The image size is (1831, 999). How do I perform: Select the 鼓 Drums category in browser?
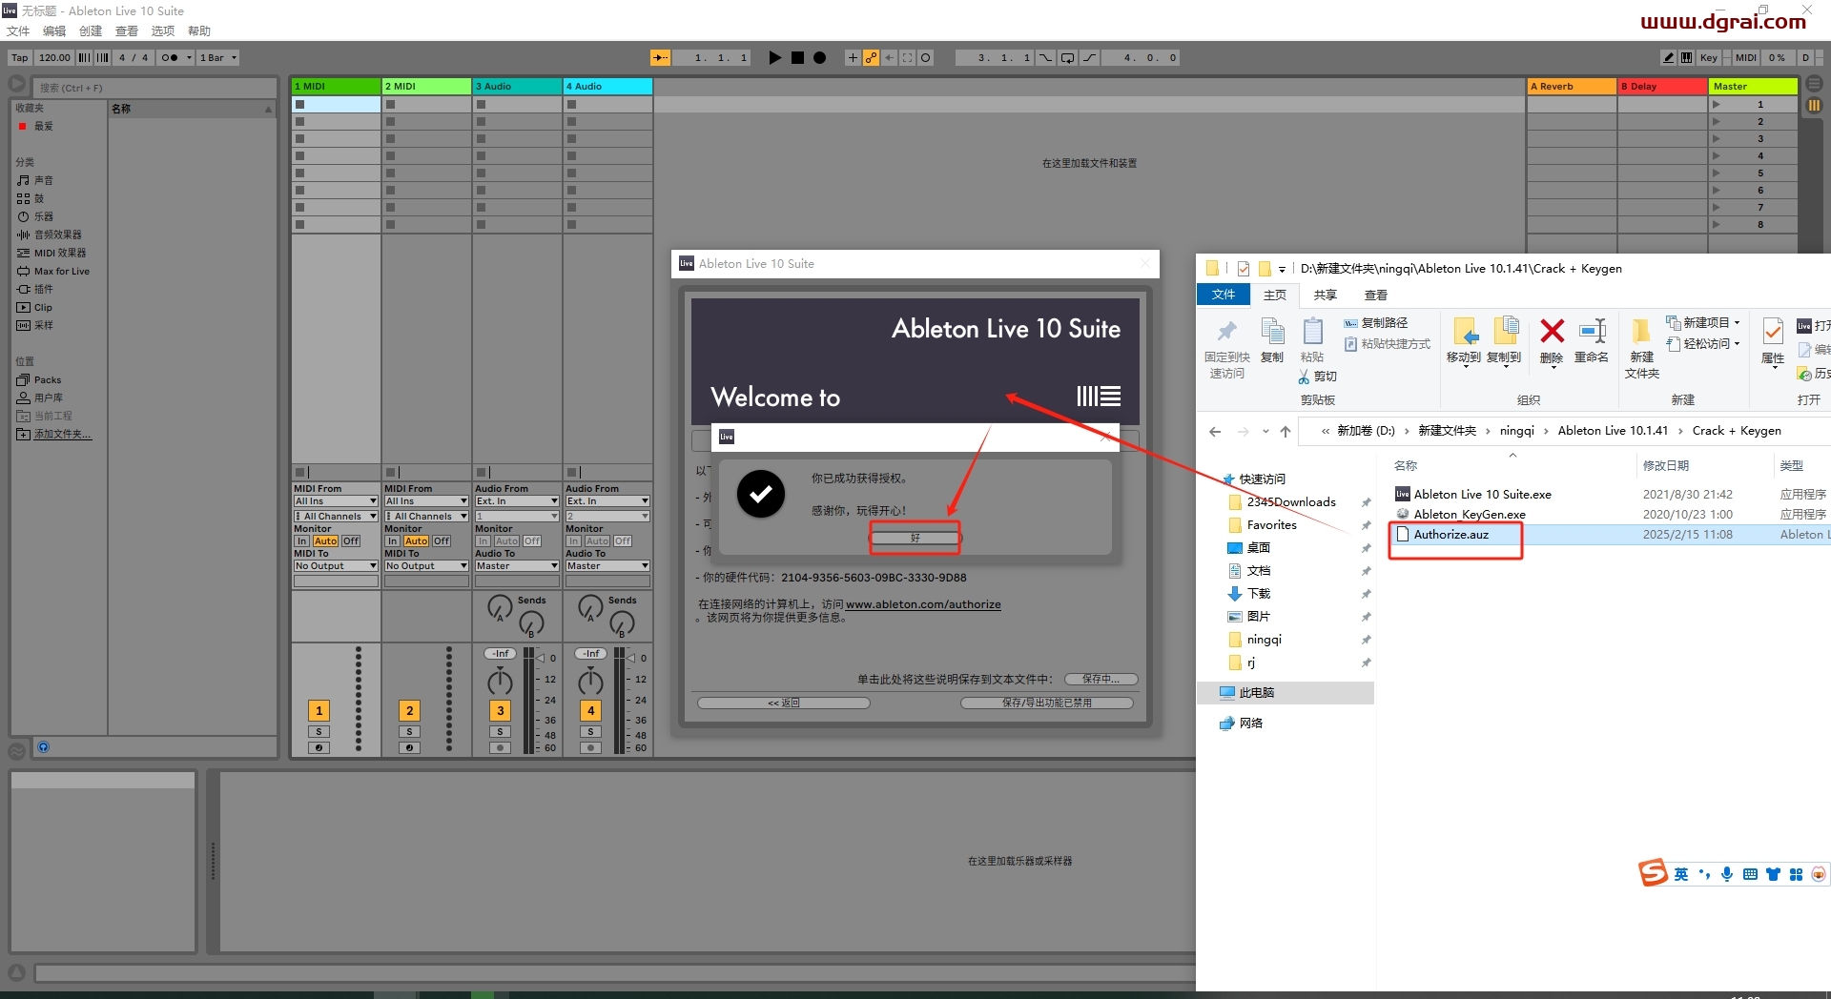pos(31,198)
